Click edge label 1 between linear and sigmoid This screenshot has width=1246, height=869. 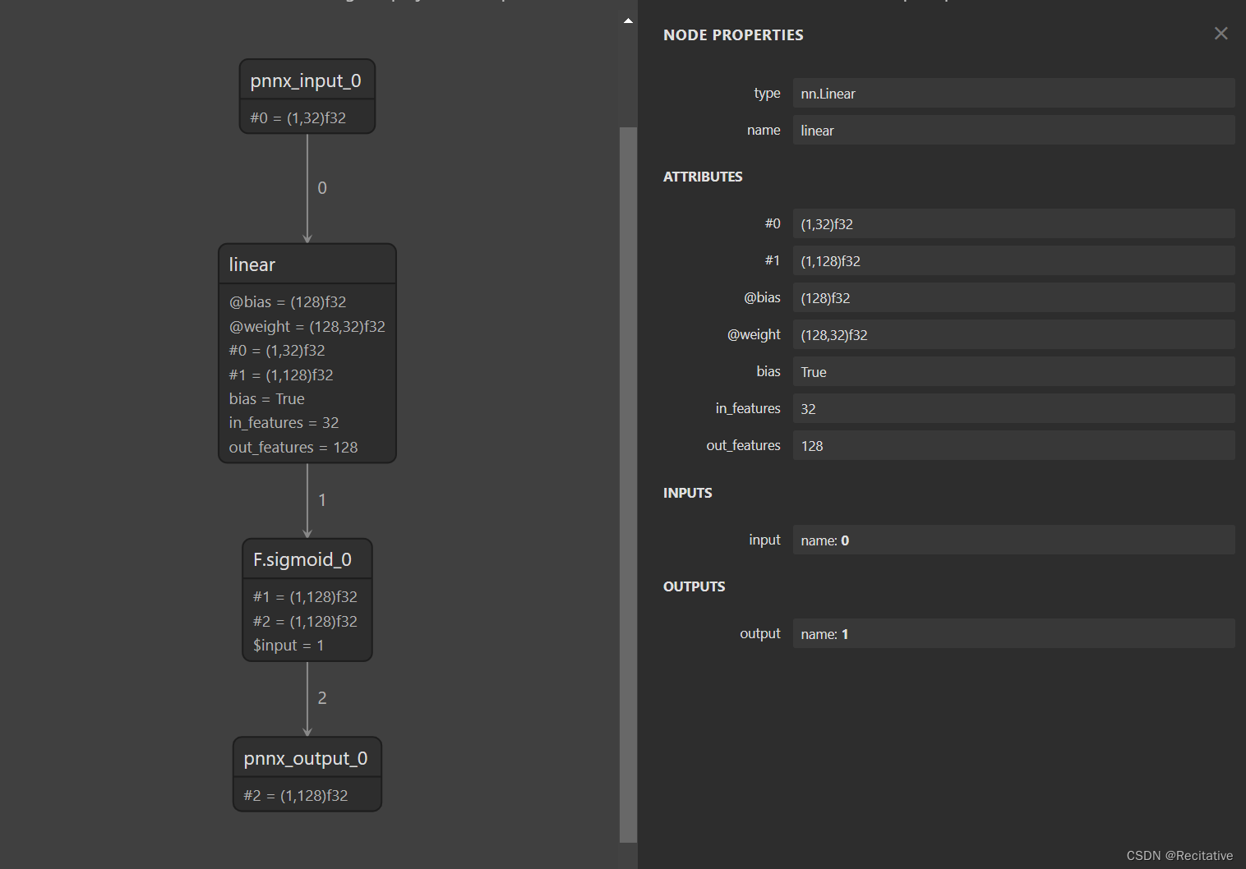(x=322, y=500)
